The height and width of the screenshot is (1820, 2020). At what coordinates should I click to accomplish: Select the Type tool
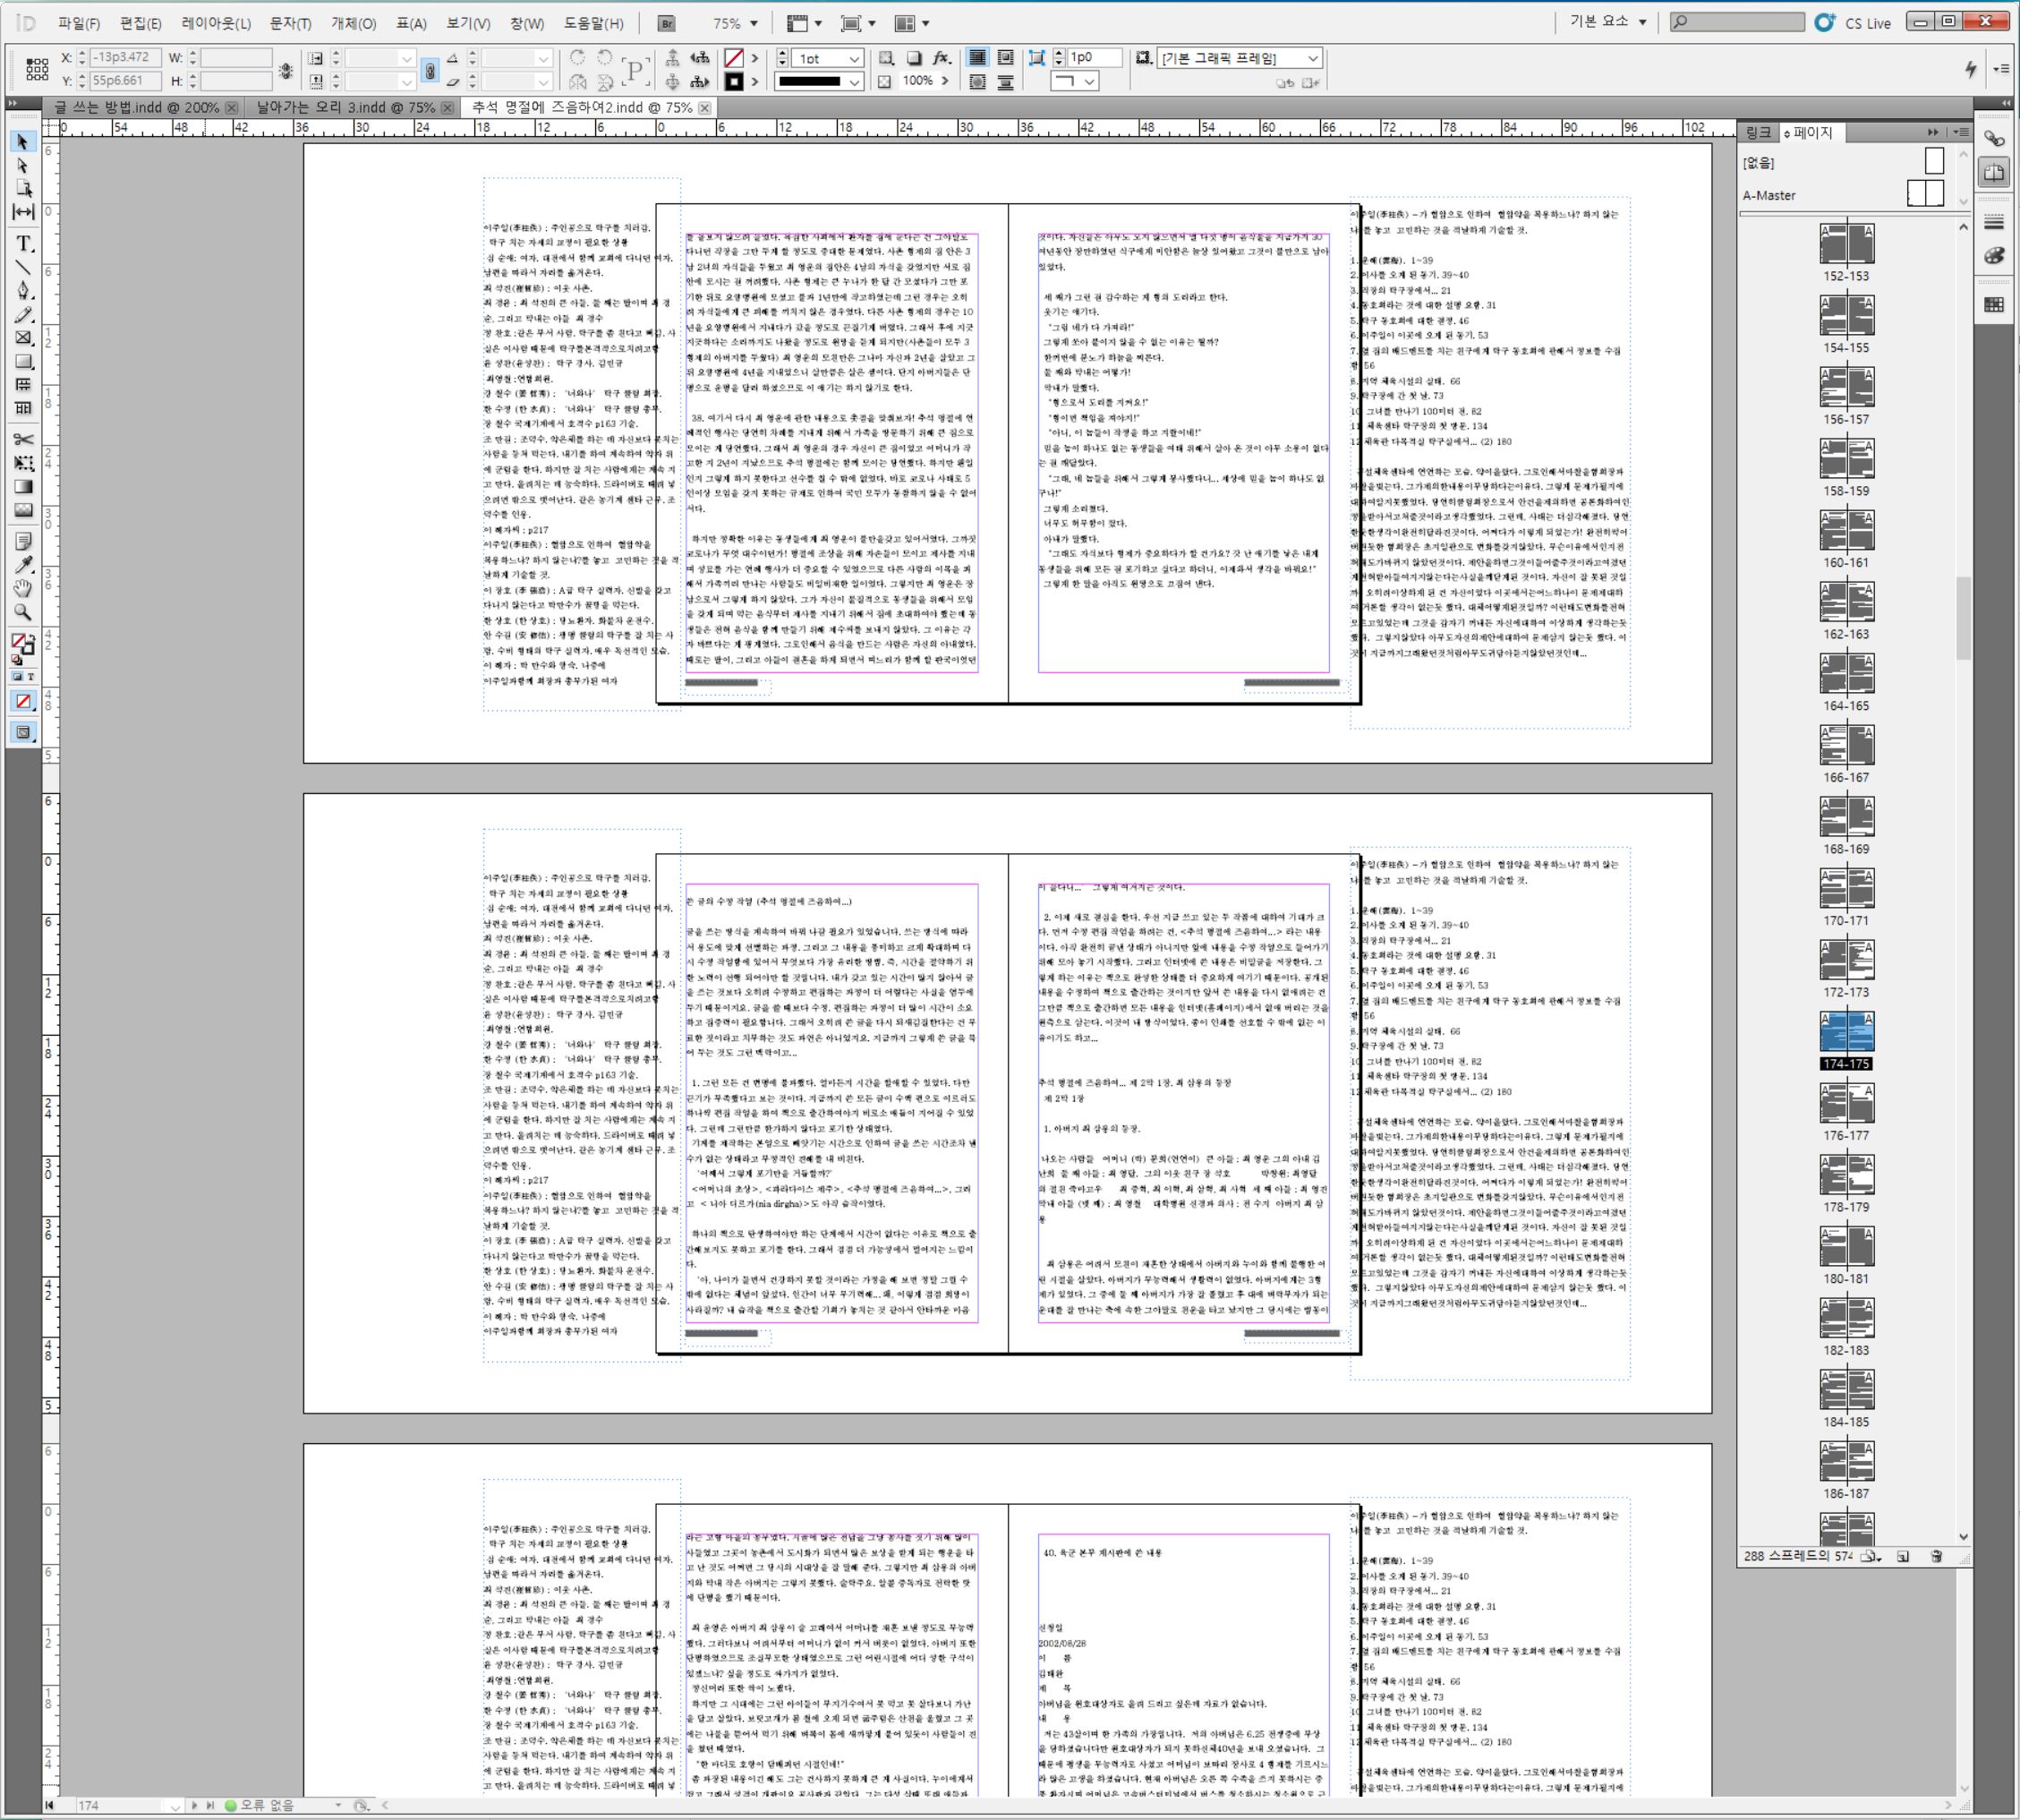(23, 243)
